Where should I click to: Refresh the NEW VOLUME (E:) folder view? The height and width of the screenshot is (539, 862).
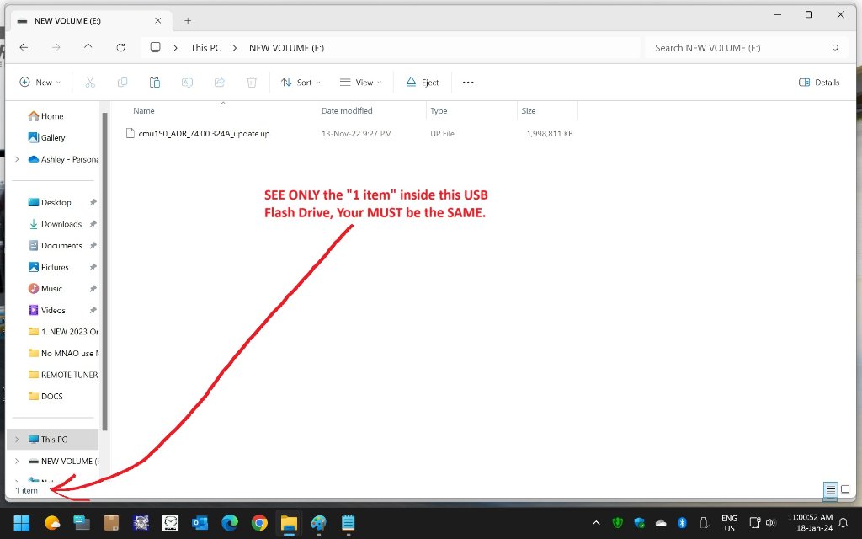[x=121, y=48]
